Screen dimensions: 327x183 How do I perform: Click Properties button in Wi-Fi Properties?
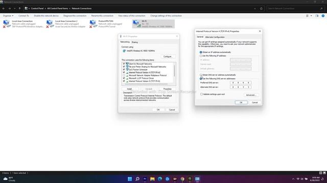167,89
